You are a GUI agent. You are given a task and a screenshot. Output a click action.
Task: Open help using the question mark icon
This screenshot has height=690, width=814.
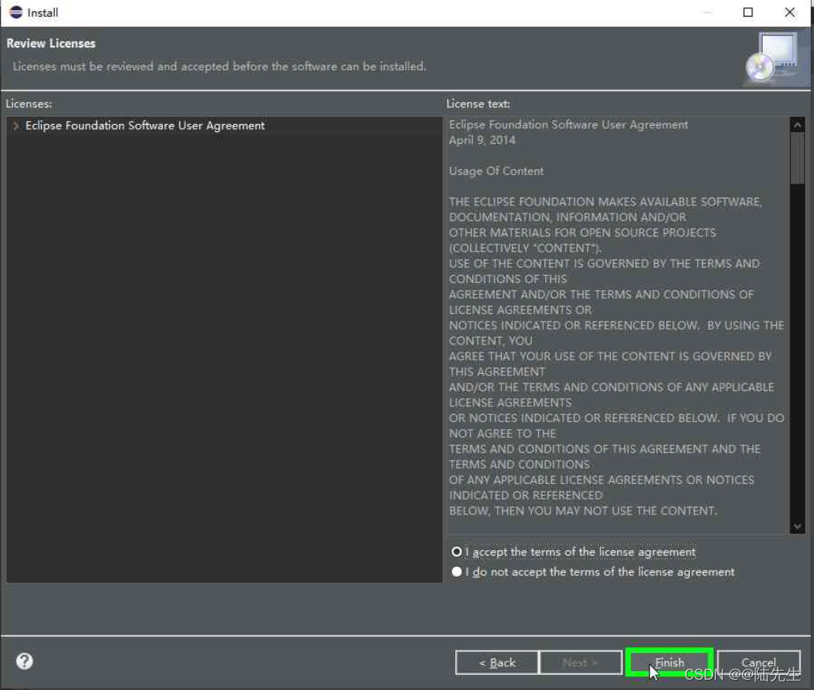tap(23, 661)
